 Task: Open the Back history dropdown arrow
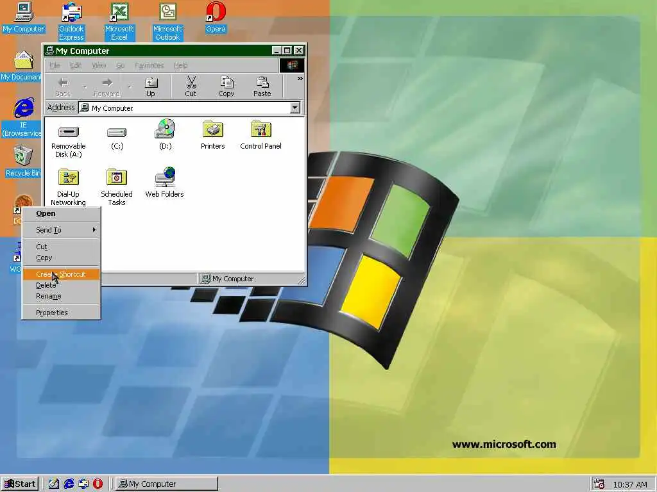click(x=85, y=87)
